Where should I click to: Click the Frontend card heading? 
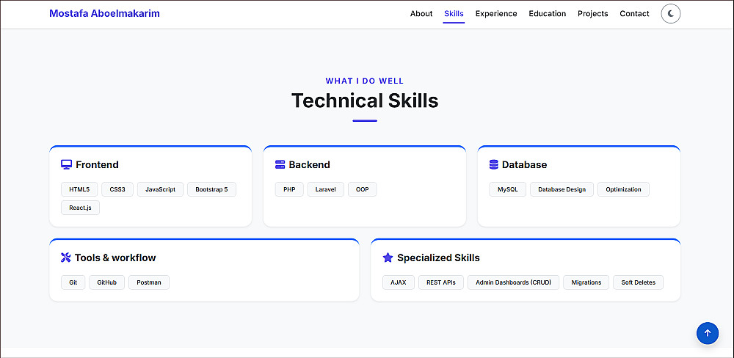click(97, 165)
